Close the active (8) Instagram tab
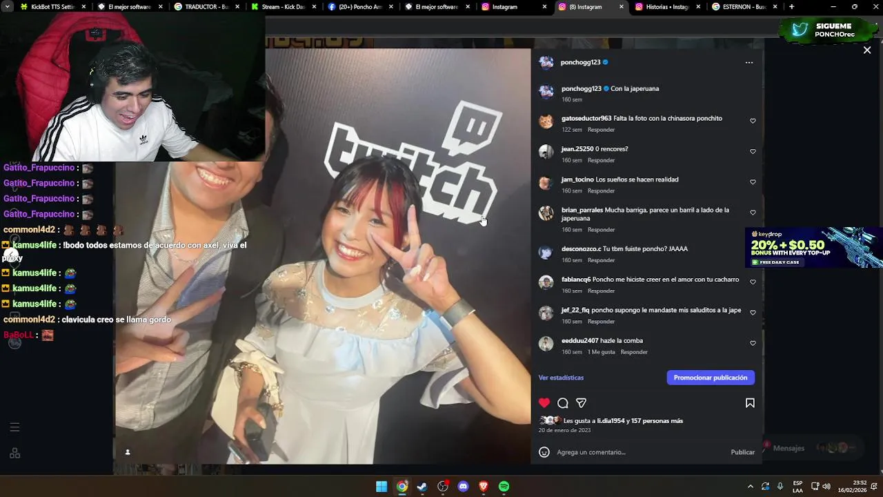 (621, 7)
